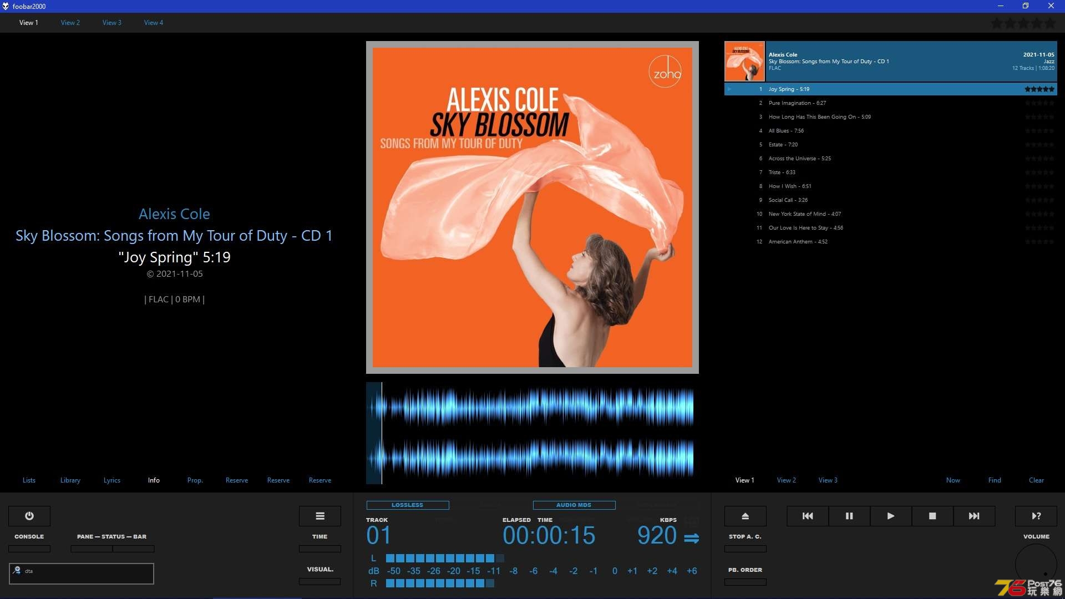Select track 'How I Wish - 6:51'
1065x599 pixels.
(x=890, y=186)
